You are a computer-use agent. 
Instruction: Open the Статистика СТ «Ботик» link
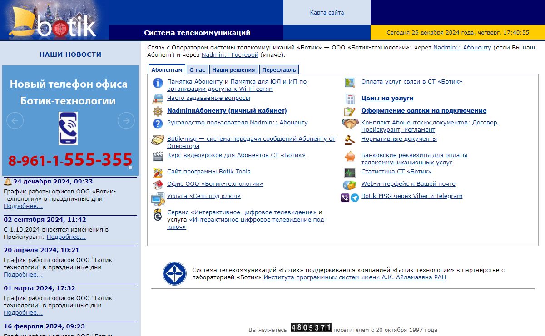[x=396, y=172]
